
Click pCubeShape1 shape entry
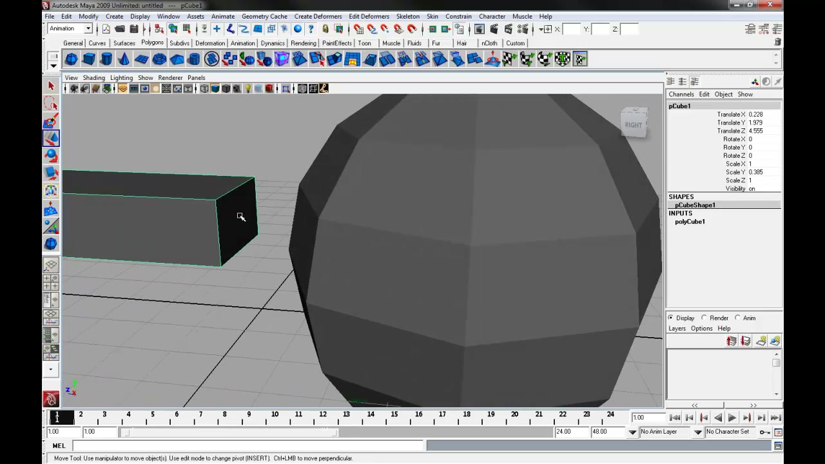[695, 205]
